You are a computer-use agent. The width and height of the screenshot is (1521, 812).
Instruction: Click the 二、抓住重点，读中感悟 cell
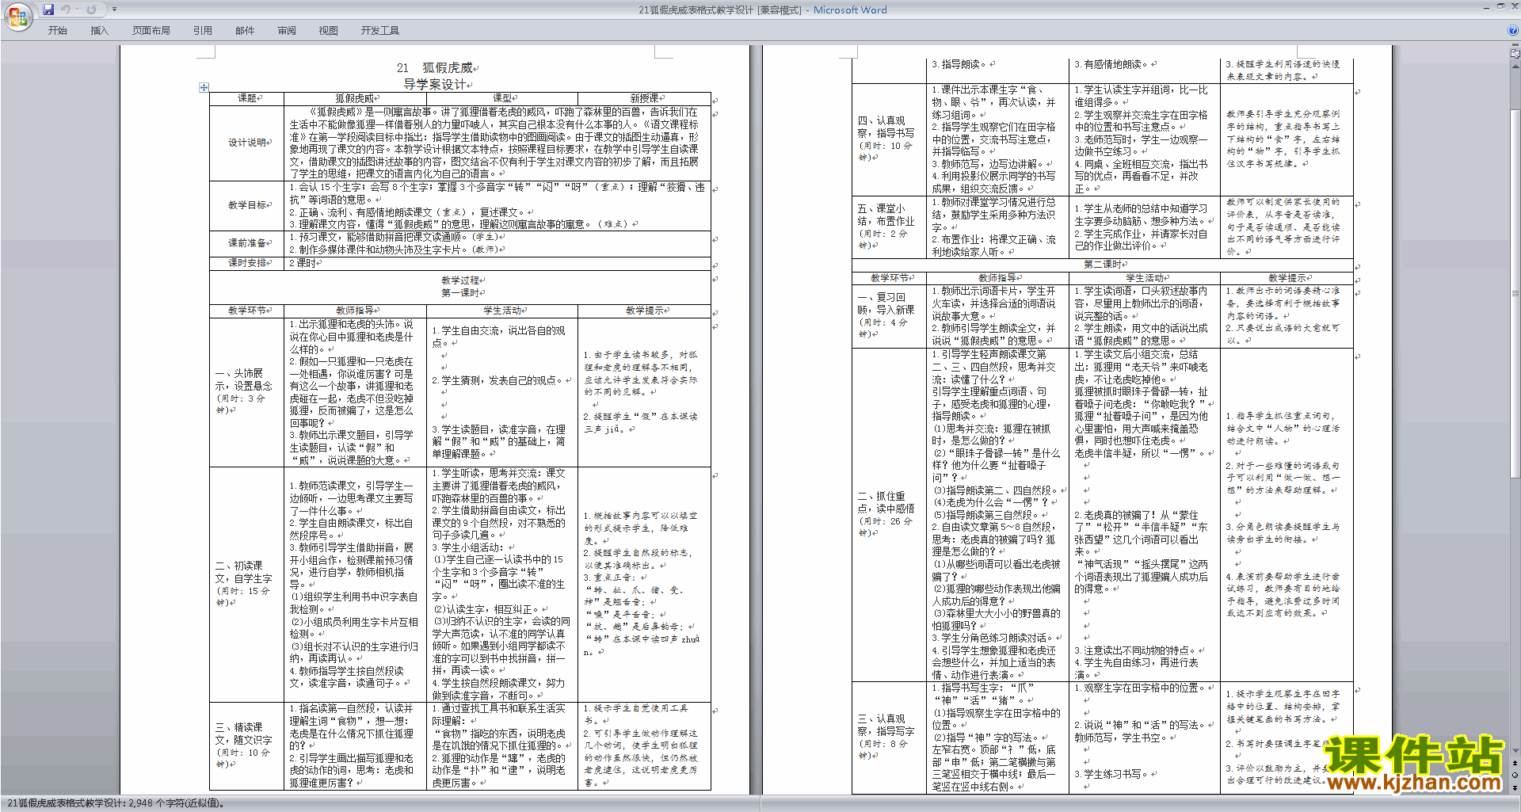click(x=889, y=514)
